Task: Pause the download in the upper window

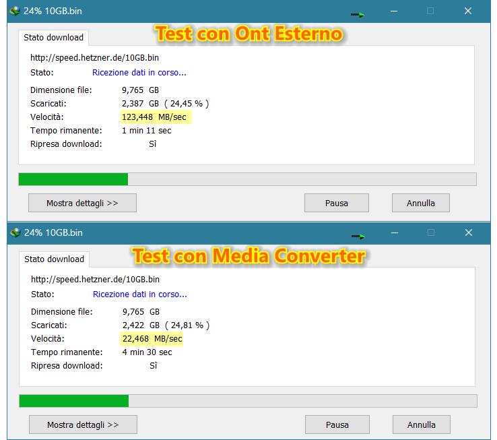Action: [337, 203]
